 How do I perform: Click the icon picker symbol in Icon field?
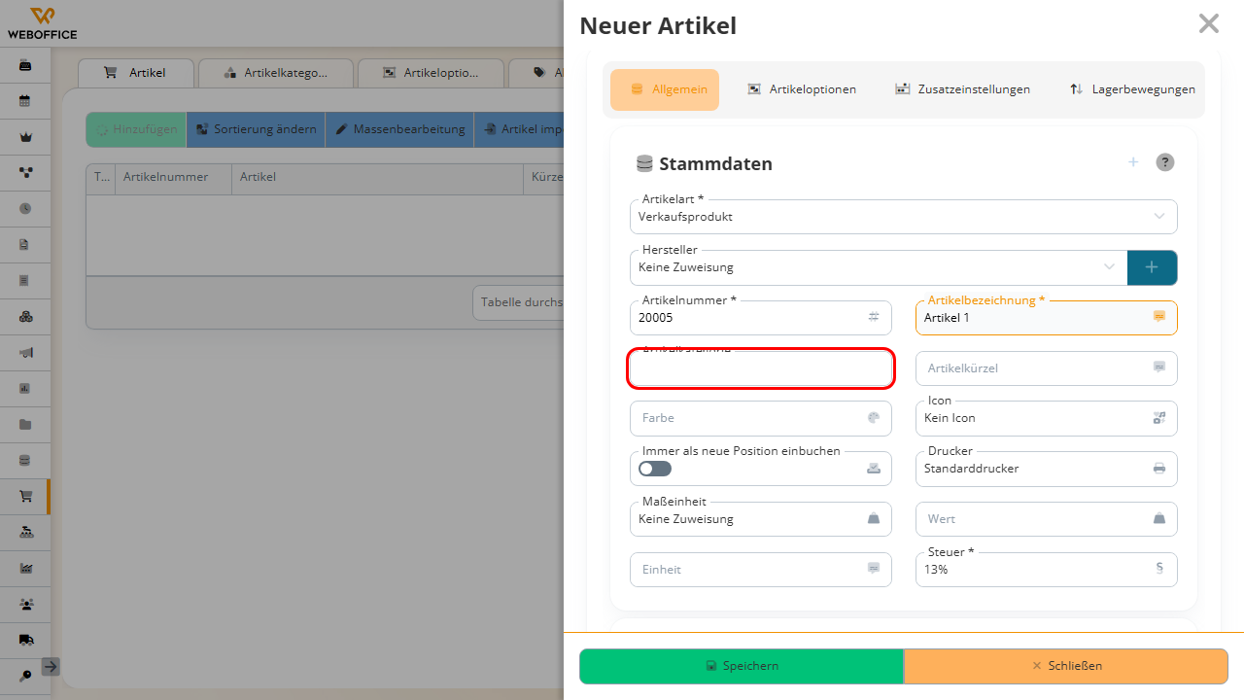tap(1159, 418)
